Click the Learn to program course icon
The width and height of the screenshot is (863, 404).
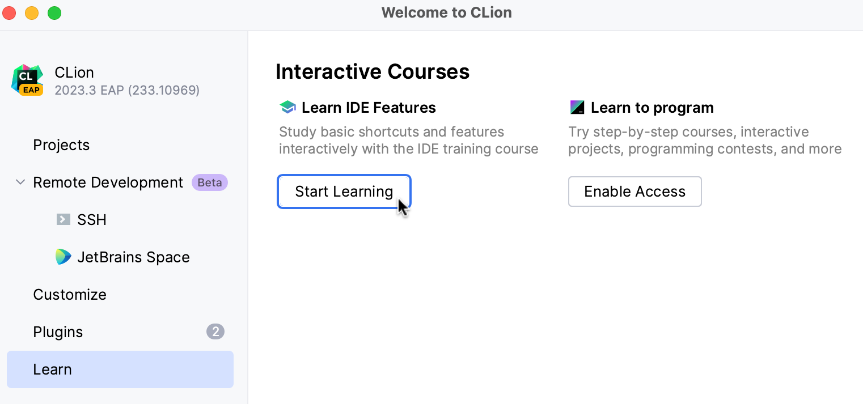coord(577,107)
